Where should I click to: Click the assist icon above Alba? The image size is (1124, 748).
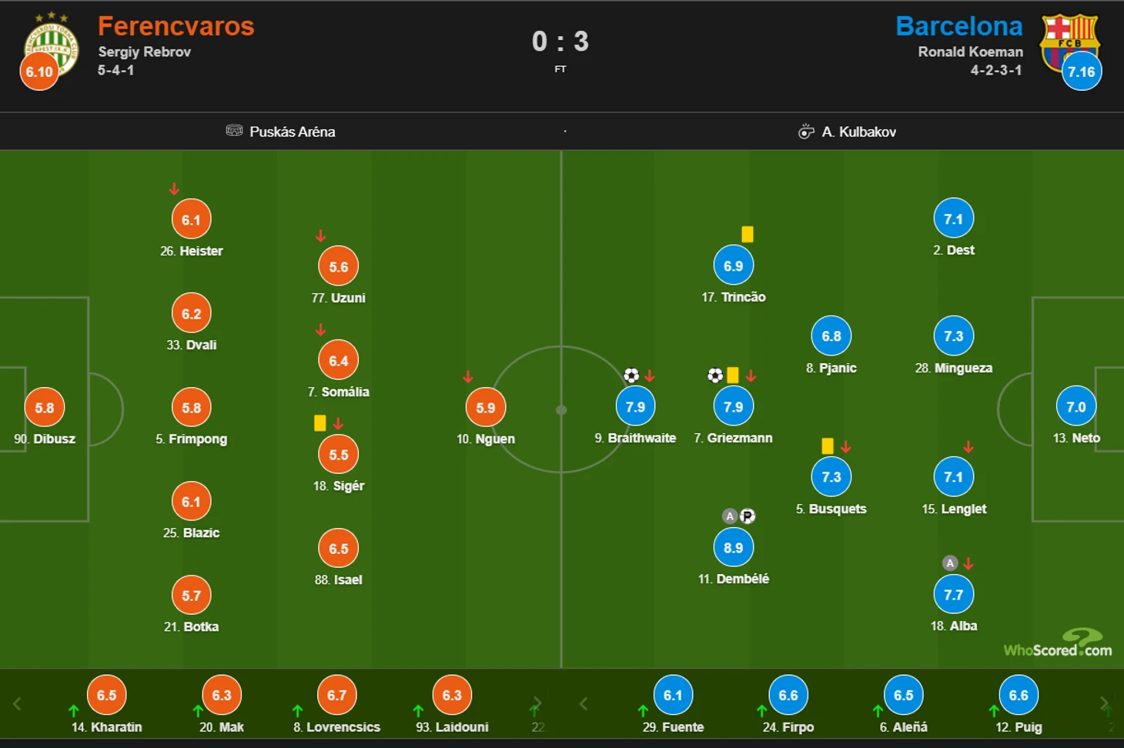[950, 563]
